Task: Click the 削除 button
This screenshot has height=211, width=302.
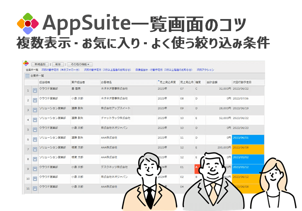Action: [58, 65]
